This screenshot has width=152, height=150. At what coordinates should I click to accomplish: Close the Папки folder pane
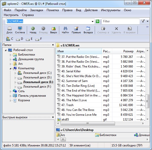53,45
